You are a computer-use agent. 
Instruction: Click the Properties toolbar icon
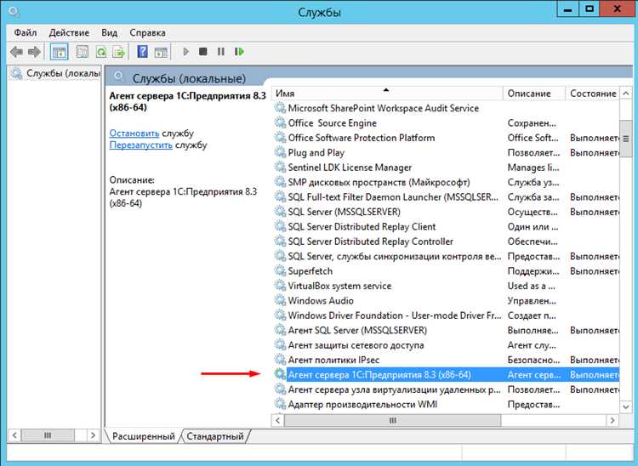(83, 52)
